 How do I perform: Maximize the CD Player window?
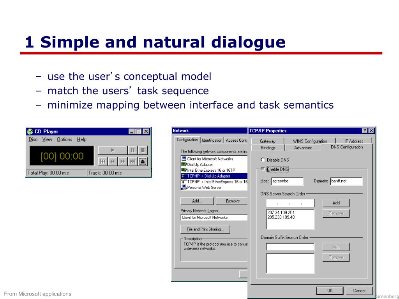point(138,132)
